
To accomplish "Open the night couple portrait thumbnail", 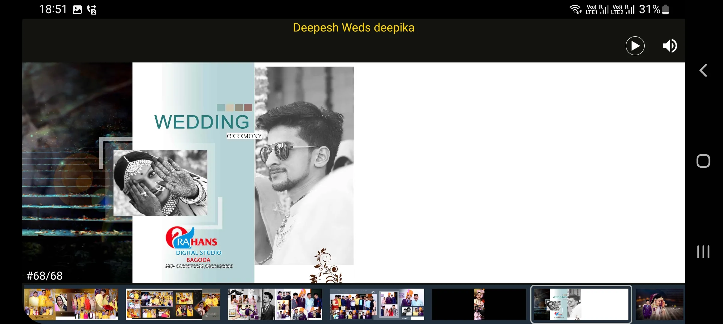I will click(660, 304).
